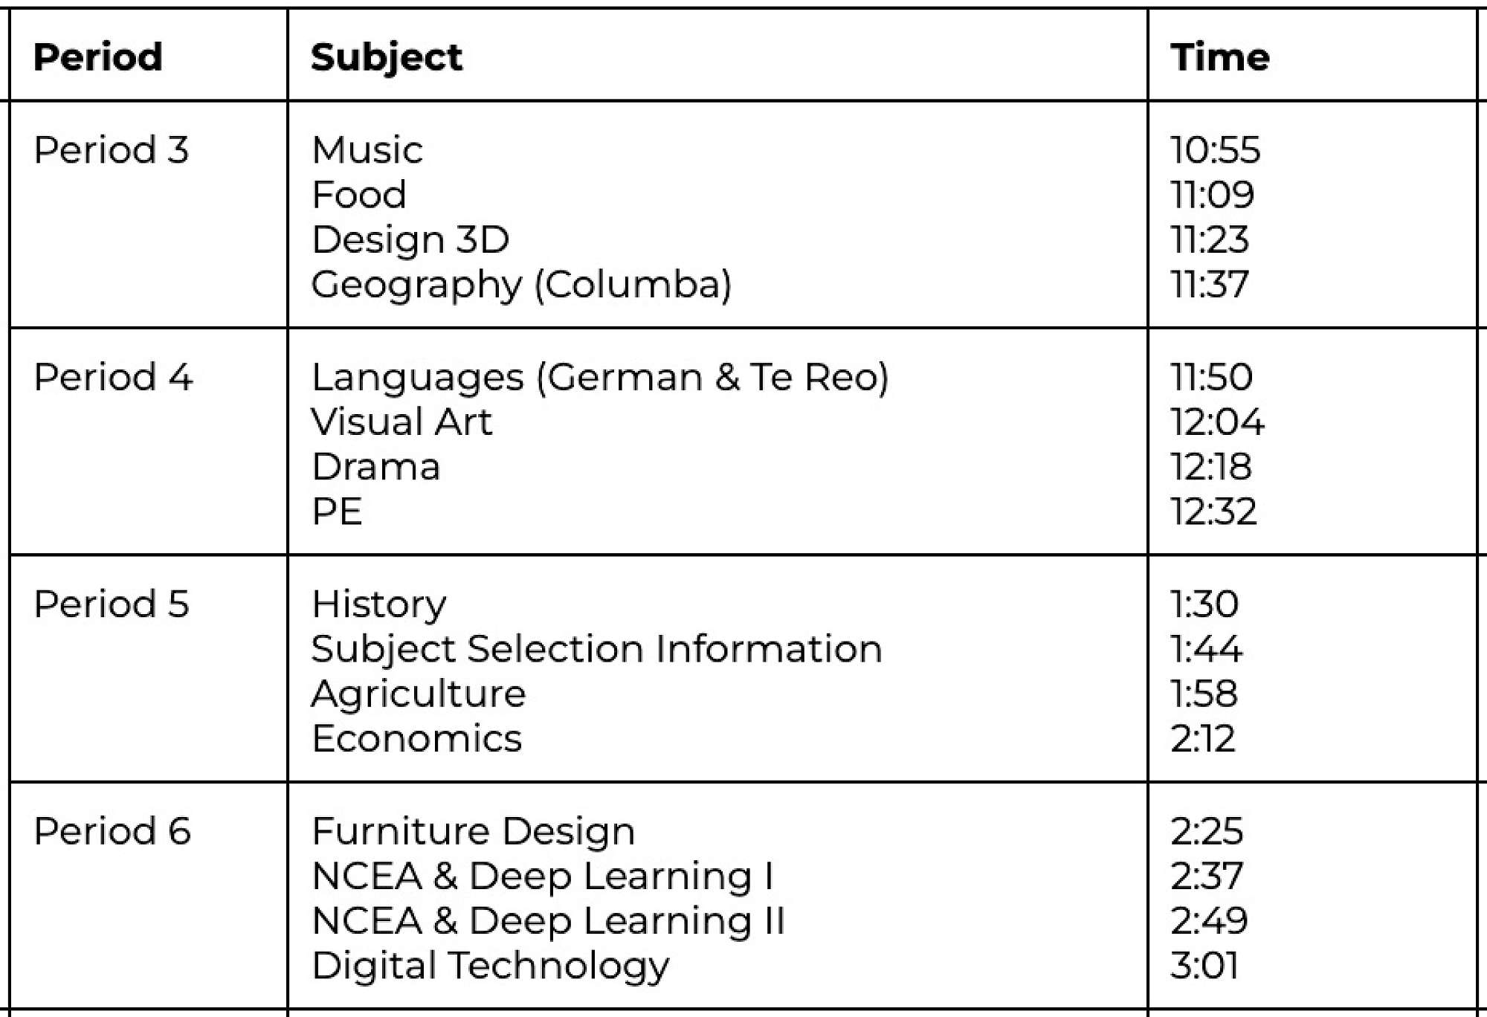
Task: Click the Visual Art subject entry
Action: (401, 422)
